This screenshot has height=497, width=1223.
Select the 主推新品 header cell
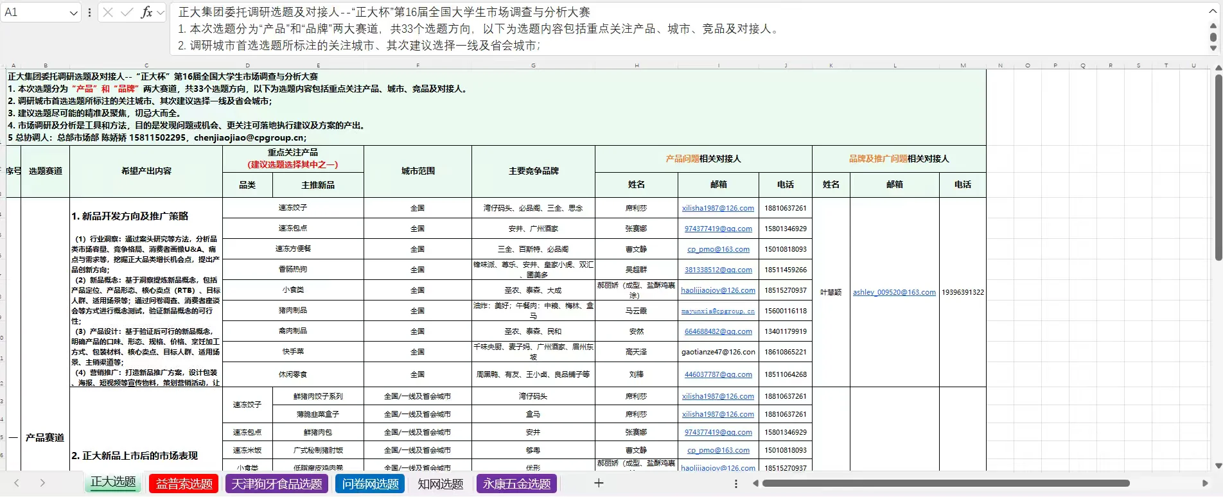click(x=318, y=185)
